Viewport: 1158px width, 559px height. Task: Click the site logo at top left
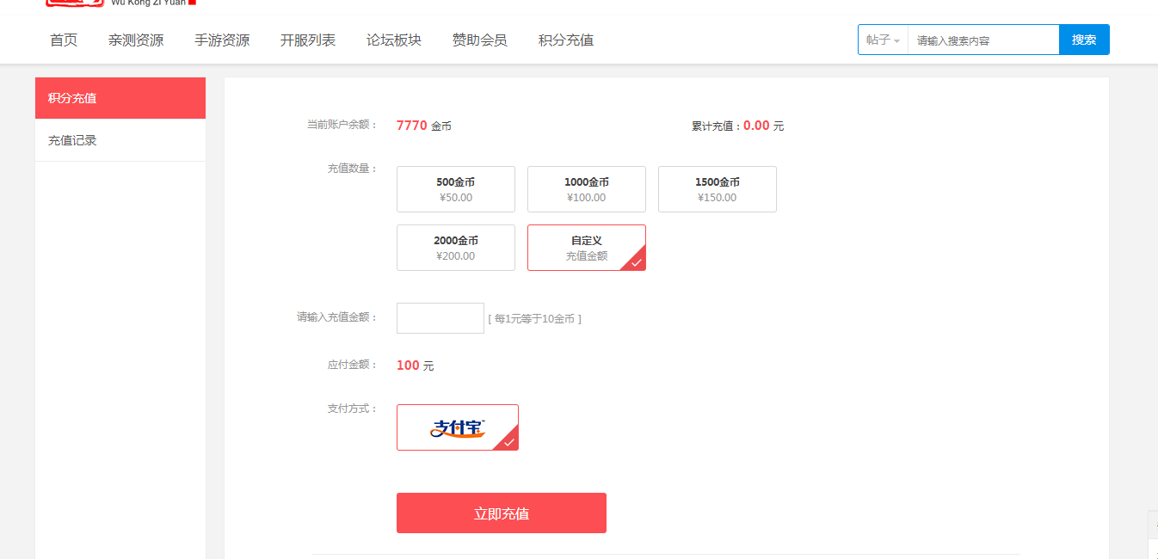[76, 3]
